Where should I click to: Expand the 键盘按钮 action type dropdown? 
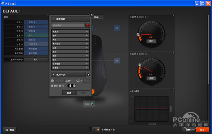(70, 19)
